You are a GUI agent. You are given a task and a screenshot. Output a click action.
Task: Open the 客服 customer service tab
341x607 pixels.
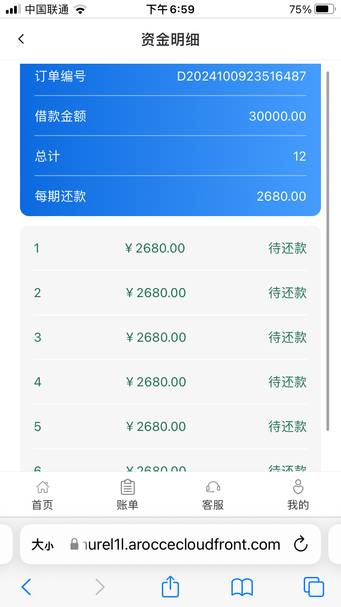click(x=213, y=495)
